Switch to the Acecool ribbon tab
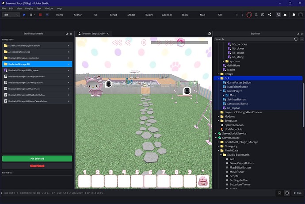This screenshot has width=305, height=204. pos(167,15)
